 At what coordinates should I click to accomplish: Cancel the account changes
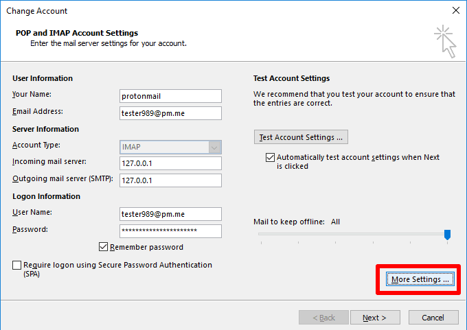tap(433, 318)
